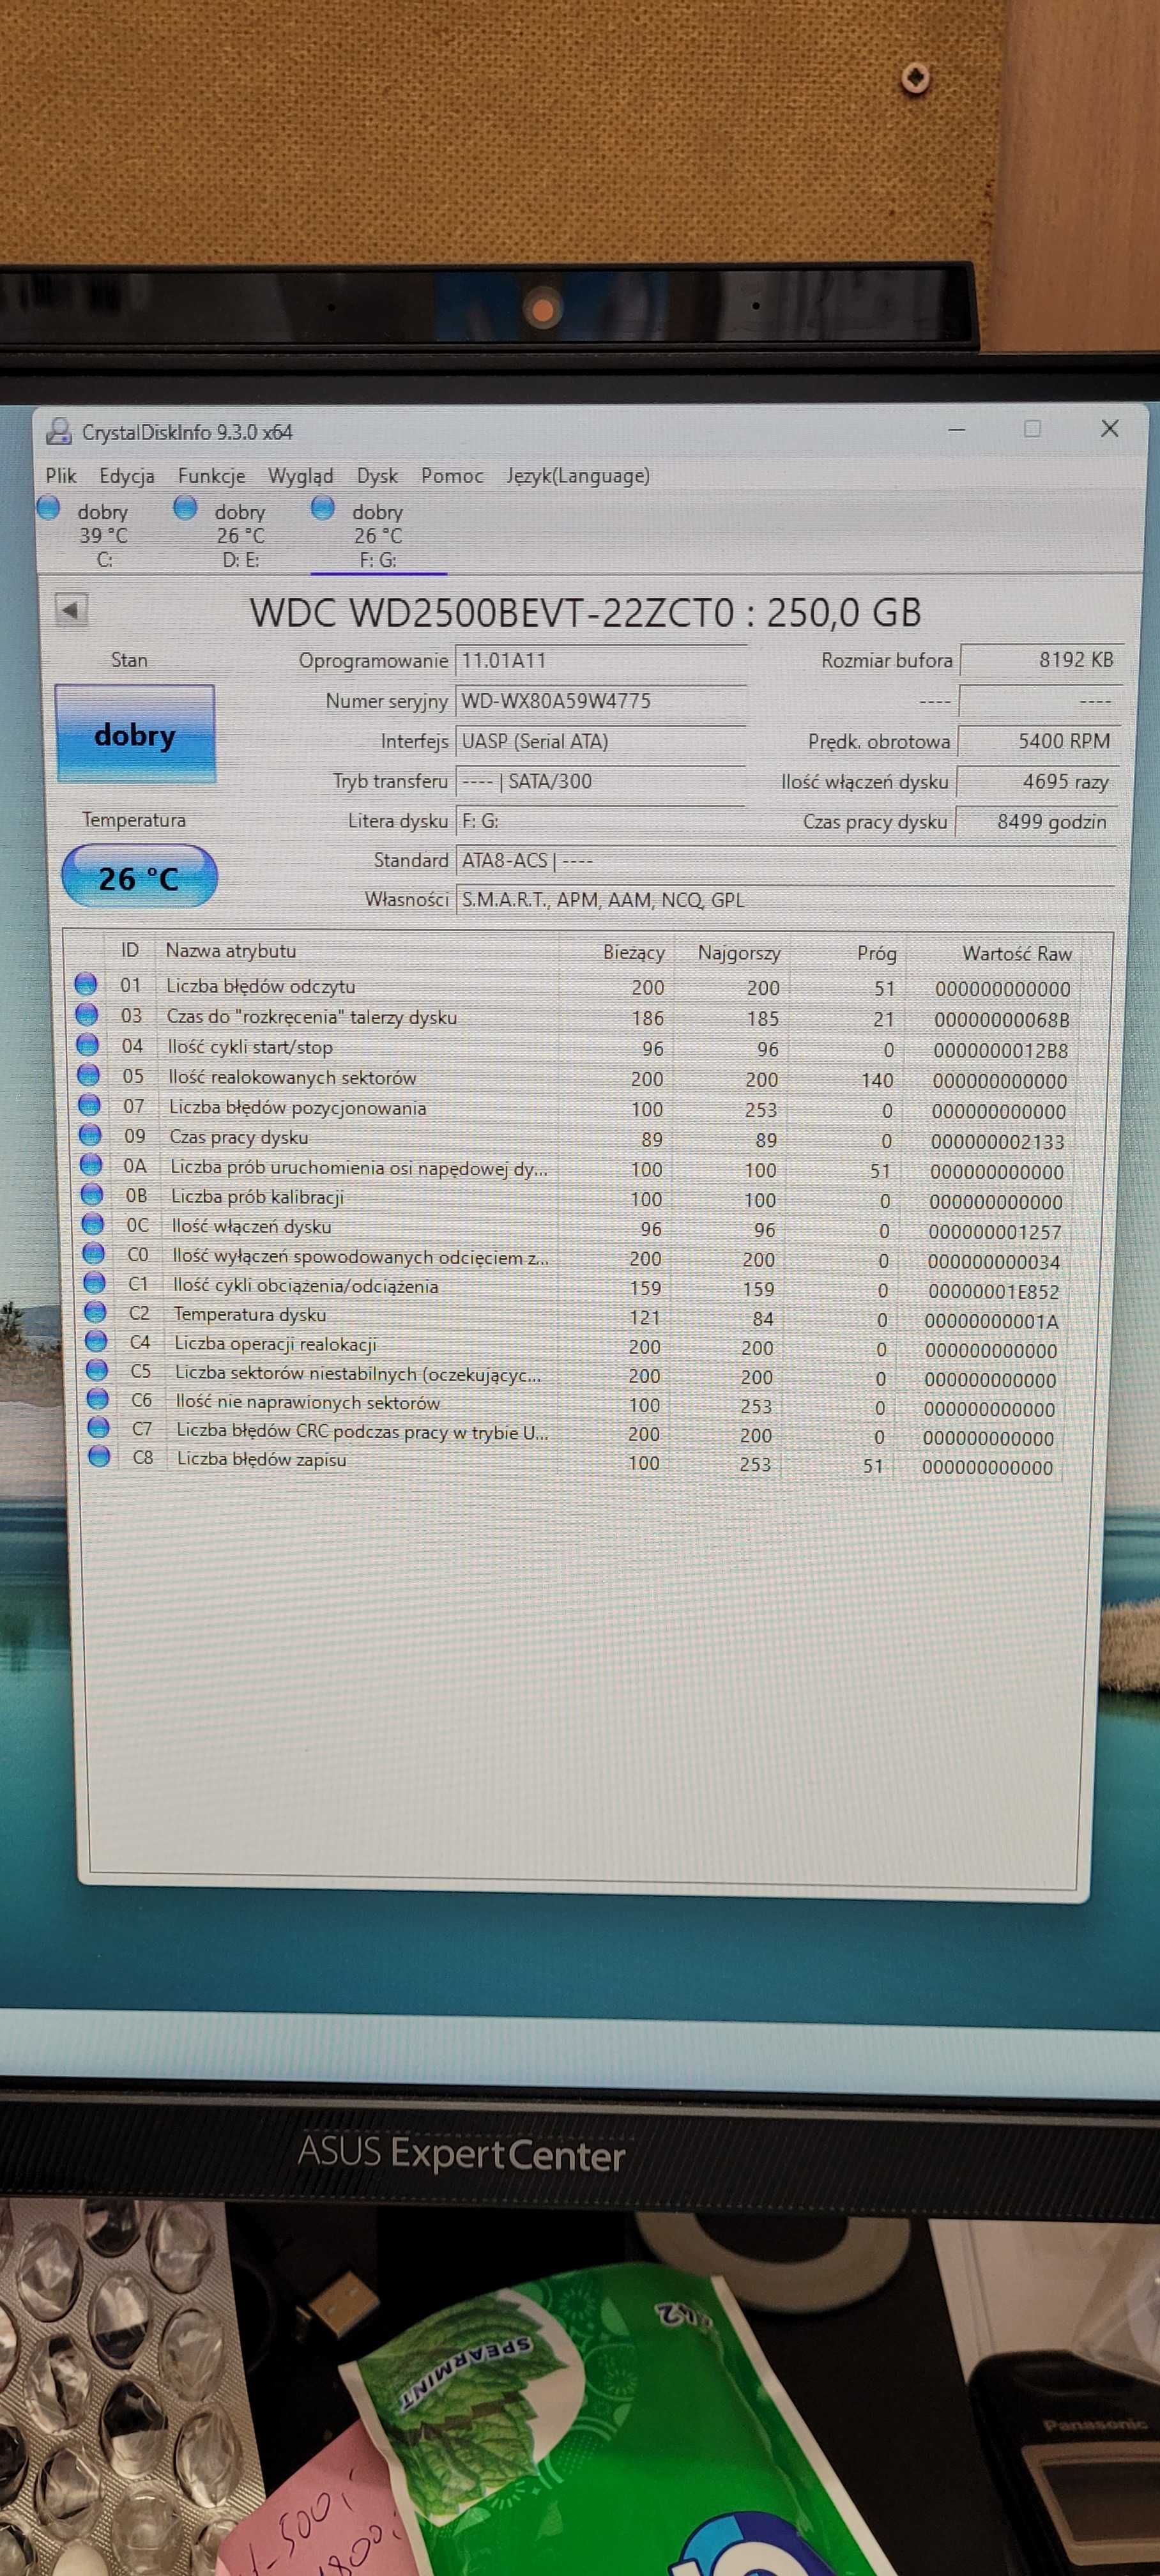This screenshot has height=2576, width=1160.
Task: Select the F: G: drive tab
Action: [378, 536]
